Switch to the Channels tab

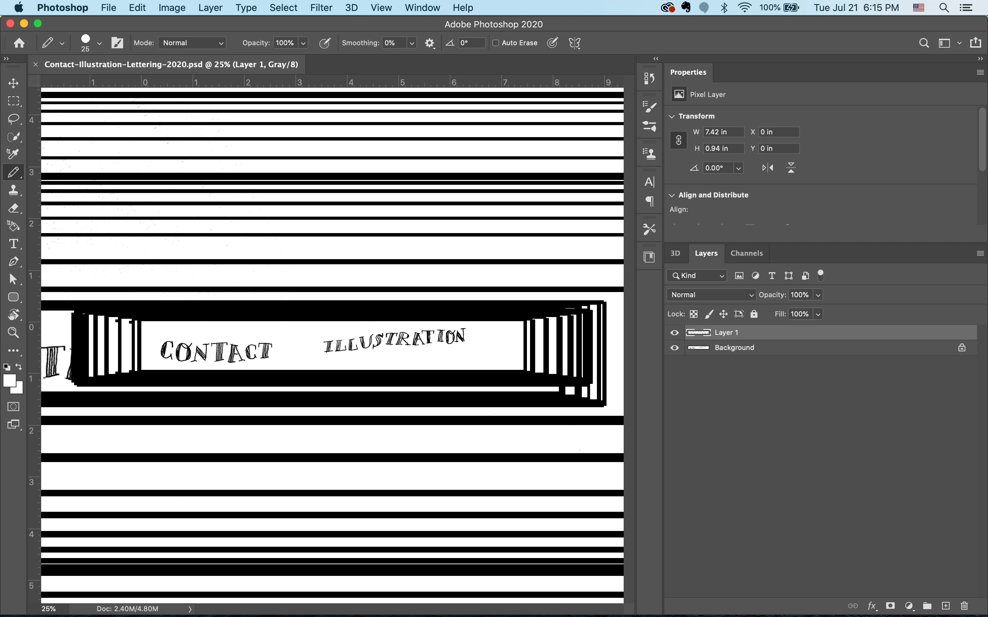746,253
